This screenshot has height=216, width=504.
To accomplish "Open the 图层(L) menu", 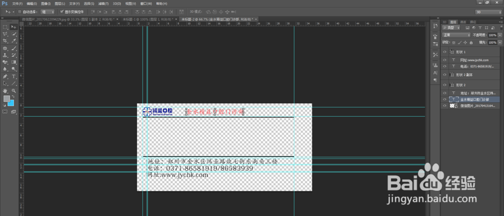I will [60, 4].
